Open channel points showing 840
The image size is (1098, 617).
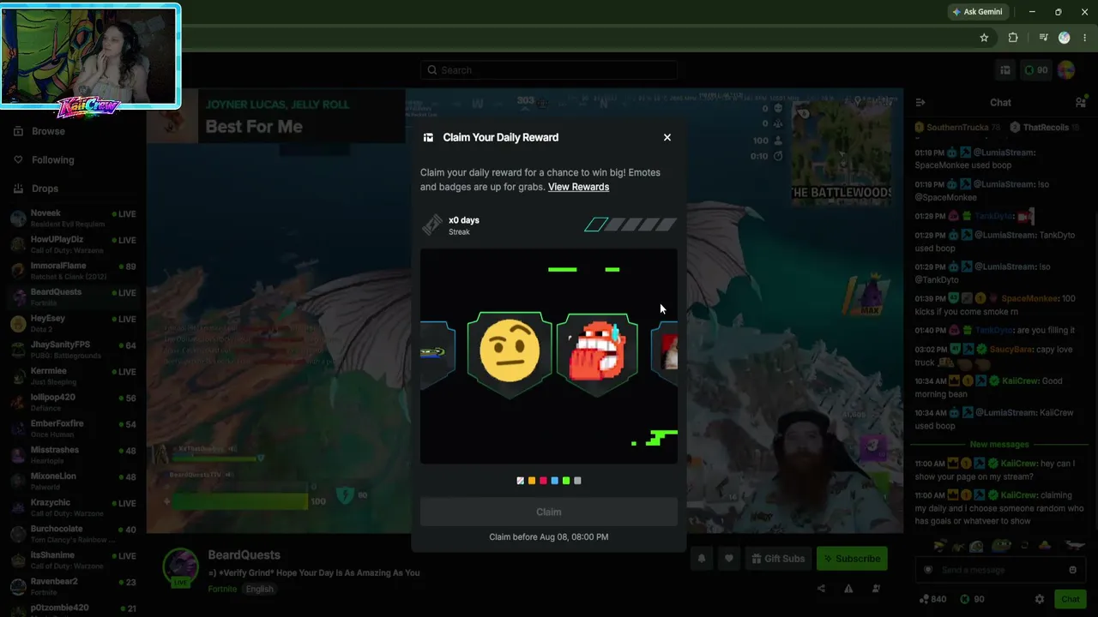click(932, 599)
